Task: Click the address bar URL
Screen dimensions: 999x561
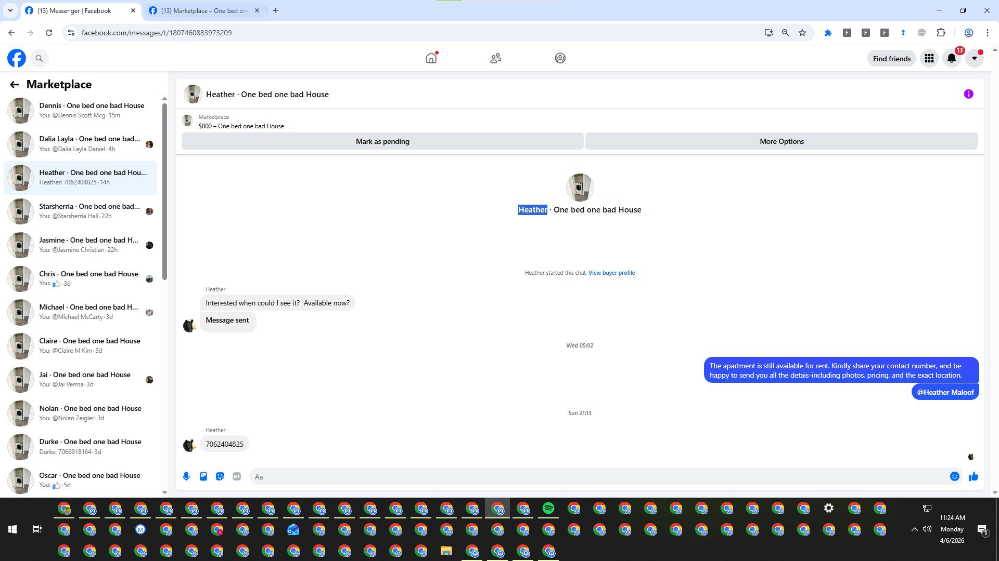Action: 157,33
